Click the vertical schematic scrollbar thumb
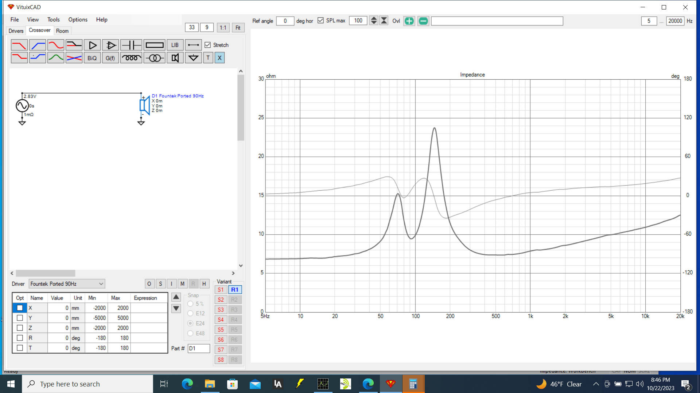The height and width of the screenshot is (393, 700). pos(241,108)
